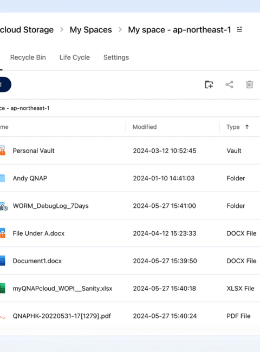Screen dimensions: 260x352
Task: Sort by the Modified column header
Action: [145, 127]
